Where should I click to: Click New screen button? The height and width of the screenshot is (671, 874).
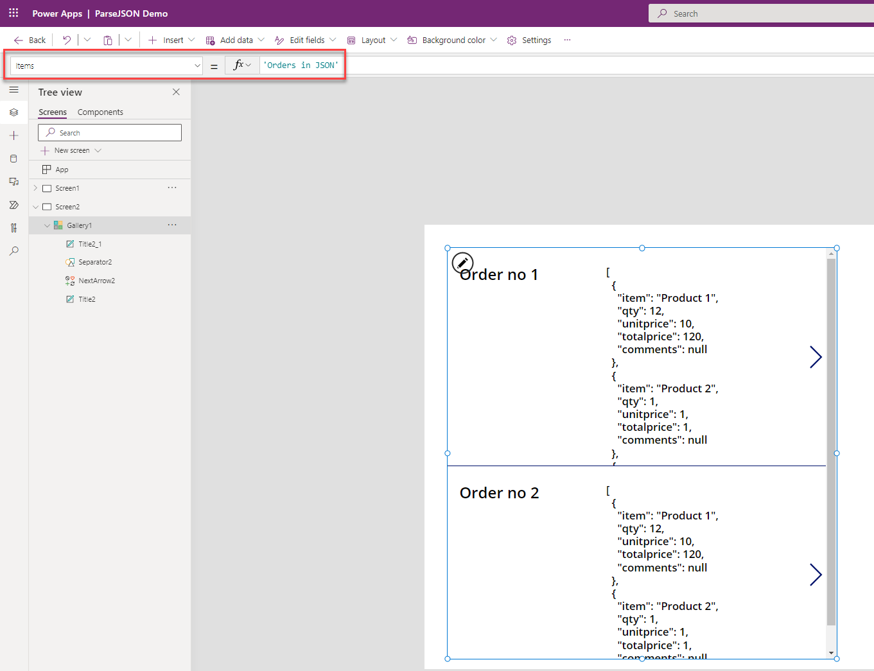pyautogui.click(x=71, y=150)
